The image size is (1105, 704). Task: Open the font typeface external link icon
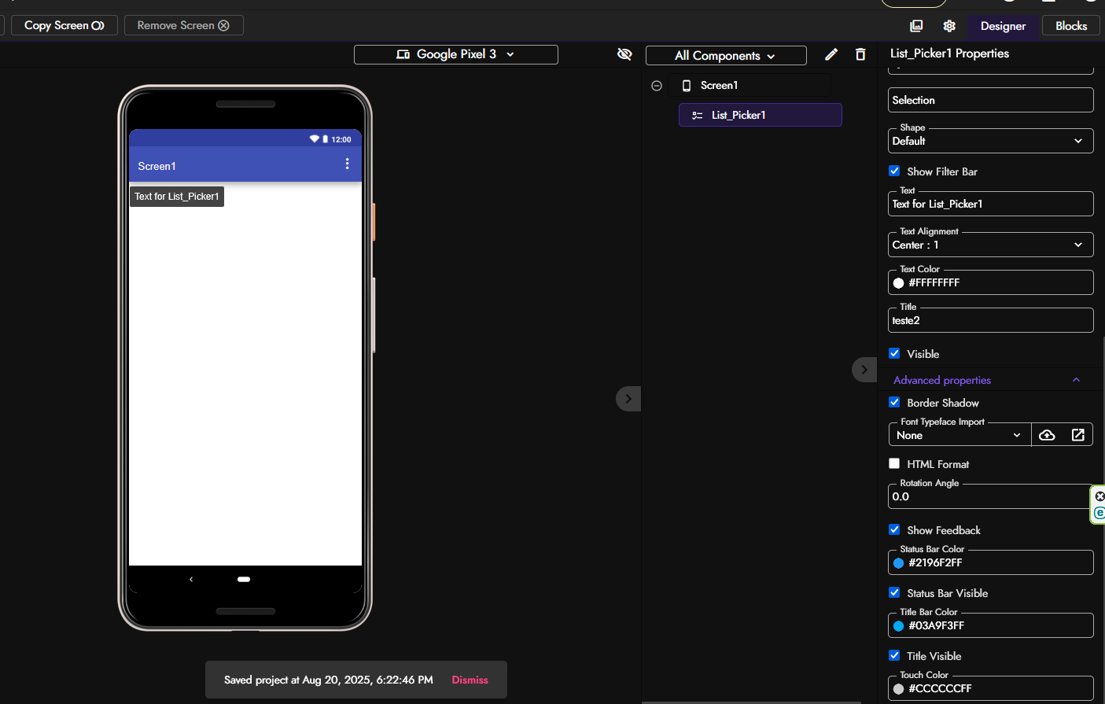coord(1077,435)
